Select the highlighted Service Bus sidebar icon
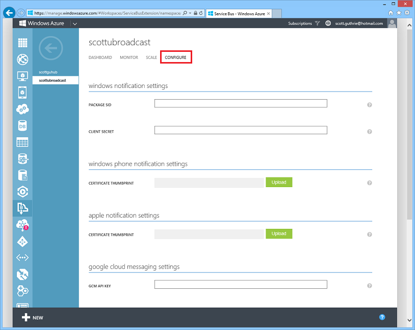The height and width of the screenshot is (330, 415). coord(22,208)
